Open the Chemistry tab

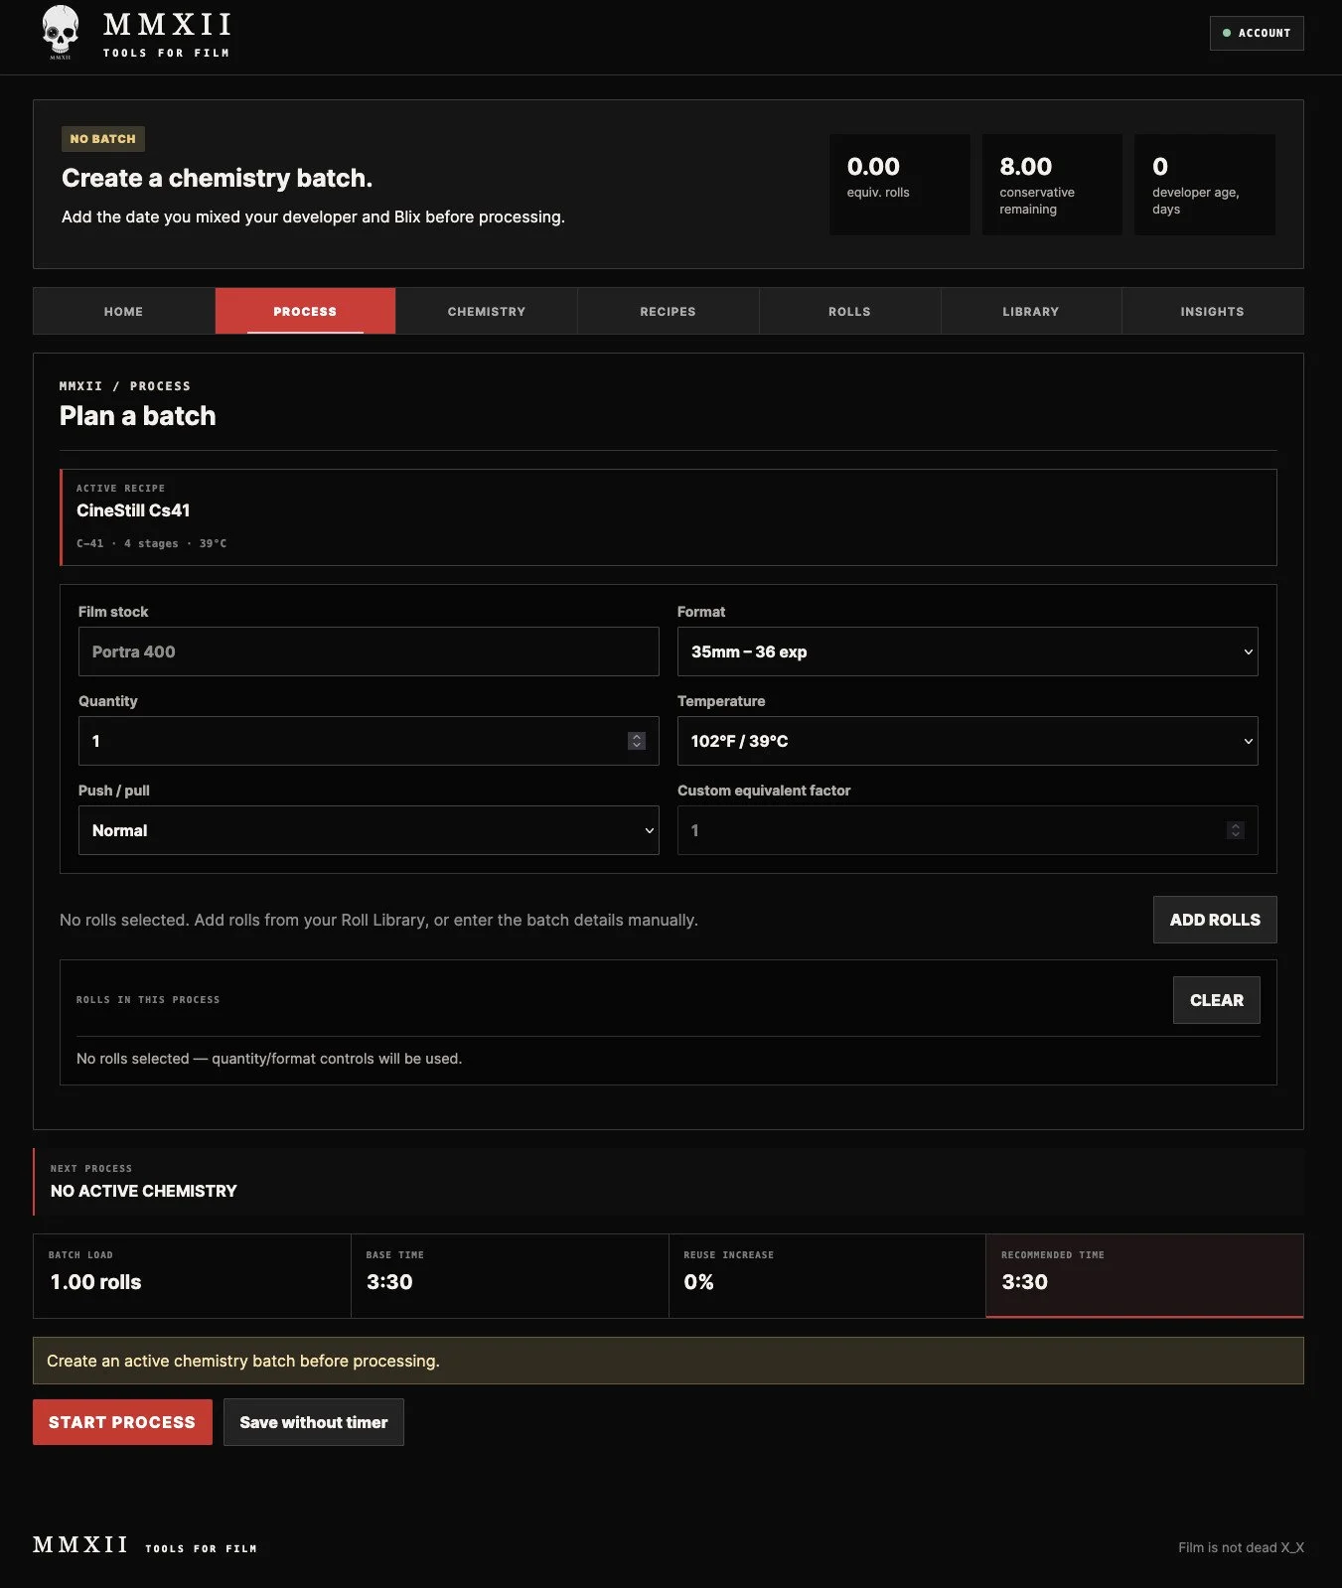487,311
